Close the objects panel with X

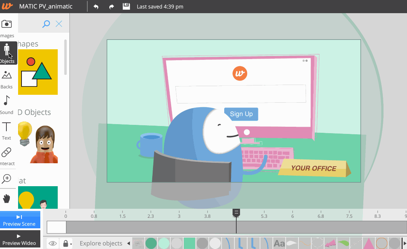click(59, 24)
